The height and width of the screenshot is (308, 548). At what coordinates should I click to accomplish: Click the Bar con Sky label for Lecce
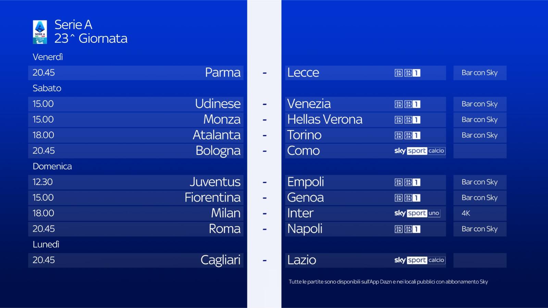[479, 73]
